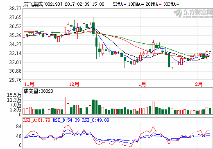This screenshot has width=213, height=149.
Task: Click the 2.8万 volume axis label
Action: (x=16, y=110)
